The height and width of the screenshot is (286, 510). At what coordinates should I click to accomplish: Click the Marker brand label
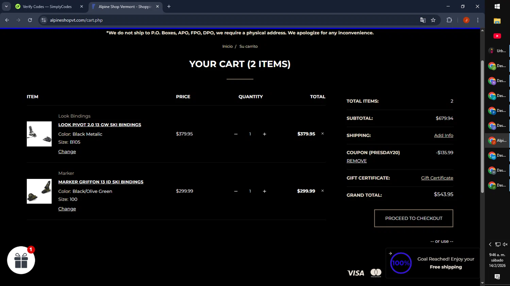(x=66, y=173)
